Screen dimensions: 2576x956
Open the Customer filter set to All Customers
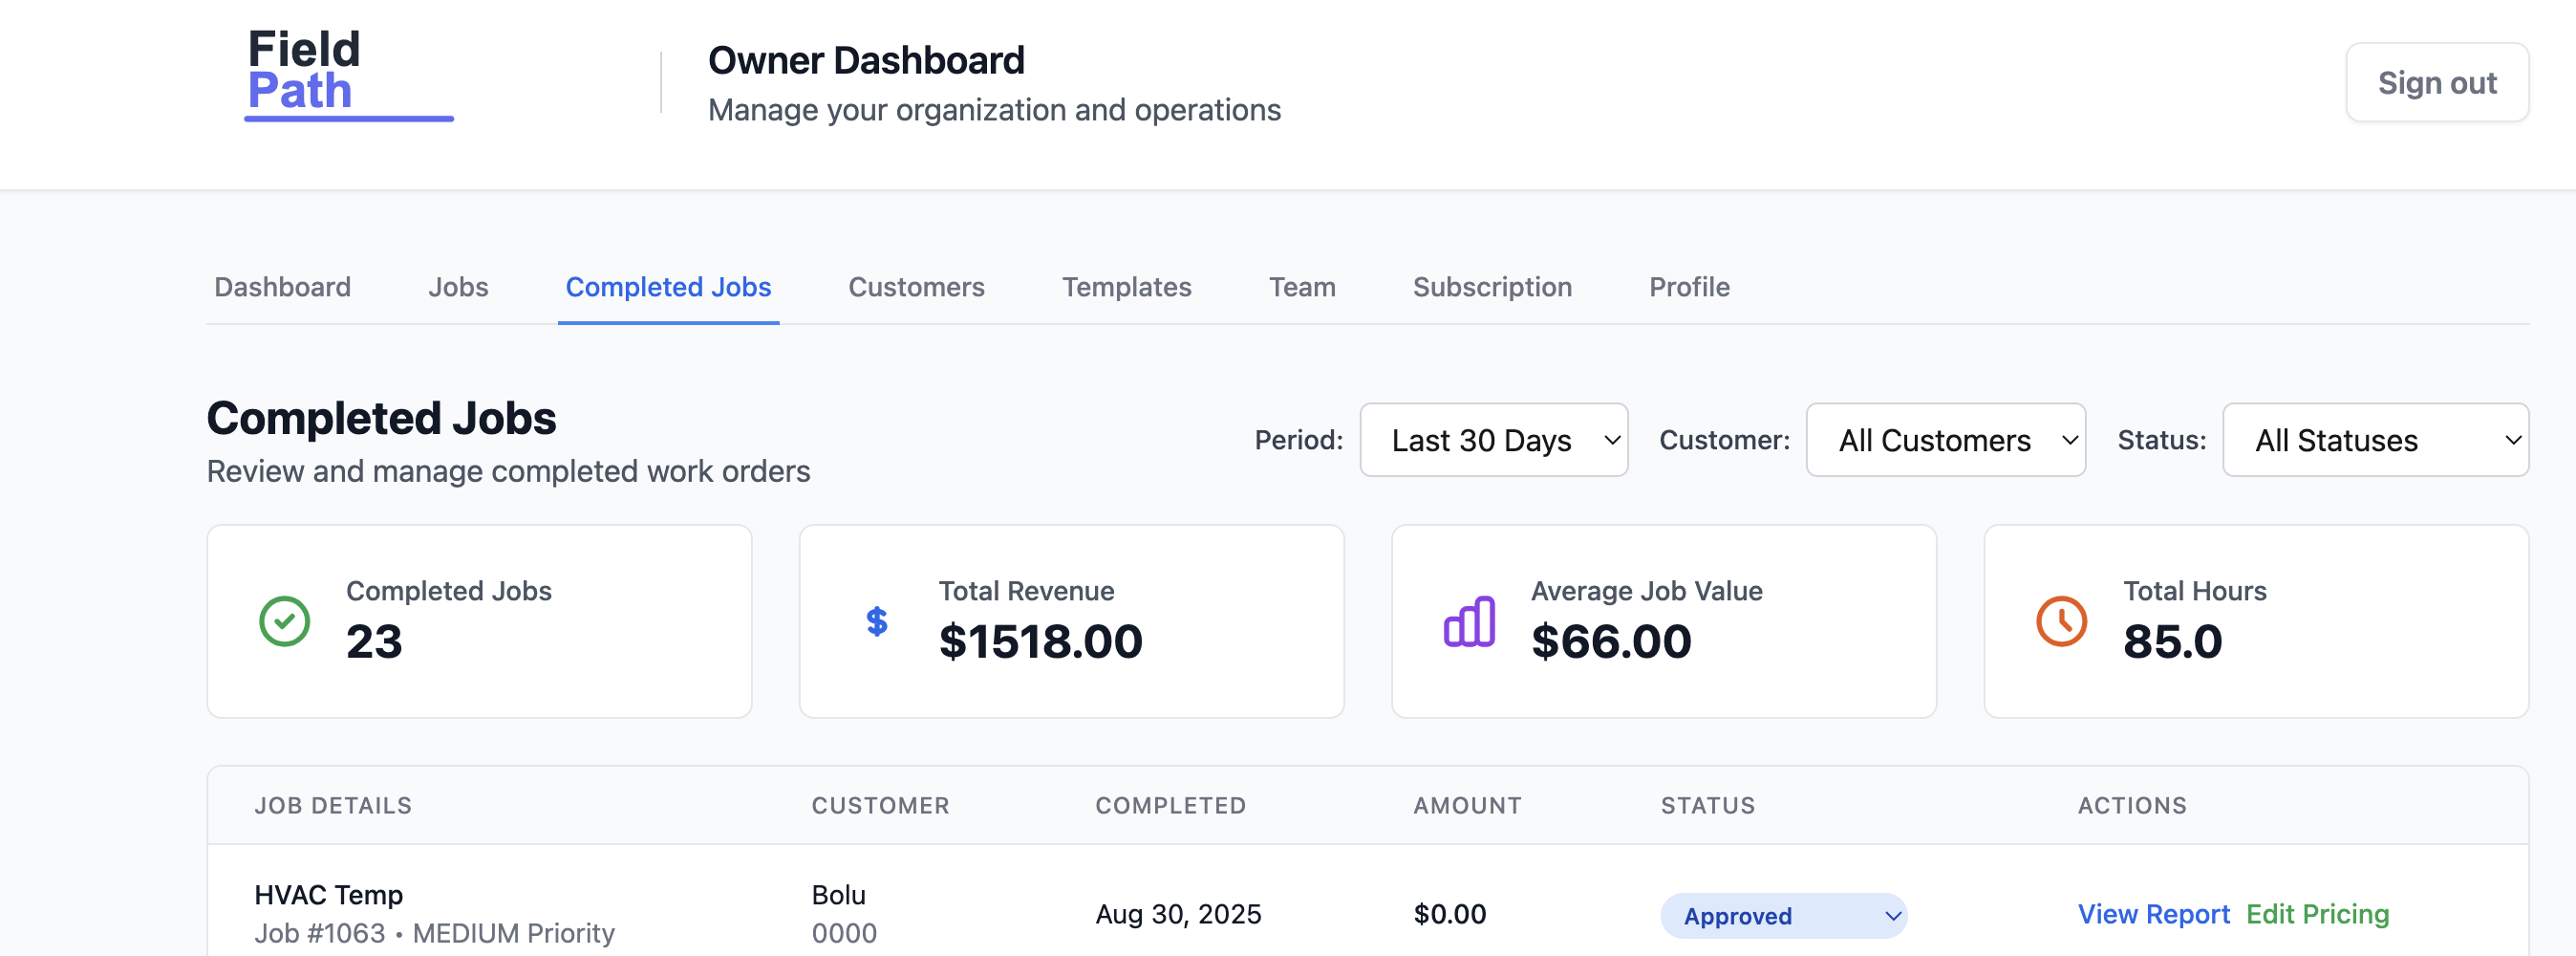tap(1945, 440)
